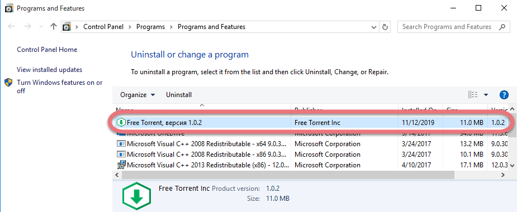Open the view options dropdown arrow

[x=486, y=95]
